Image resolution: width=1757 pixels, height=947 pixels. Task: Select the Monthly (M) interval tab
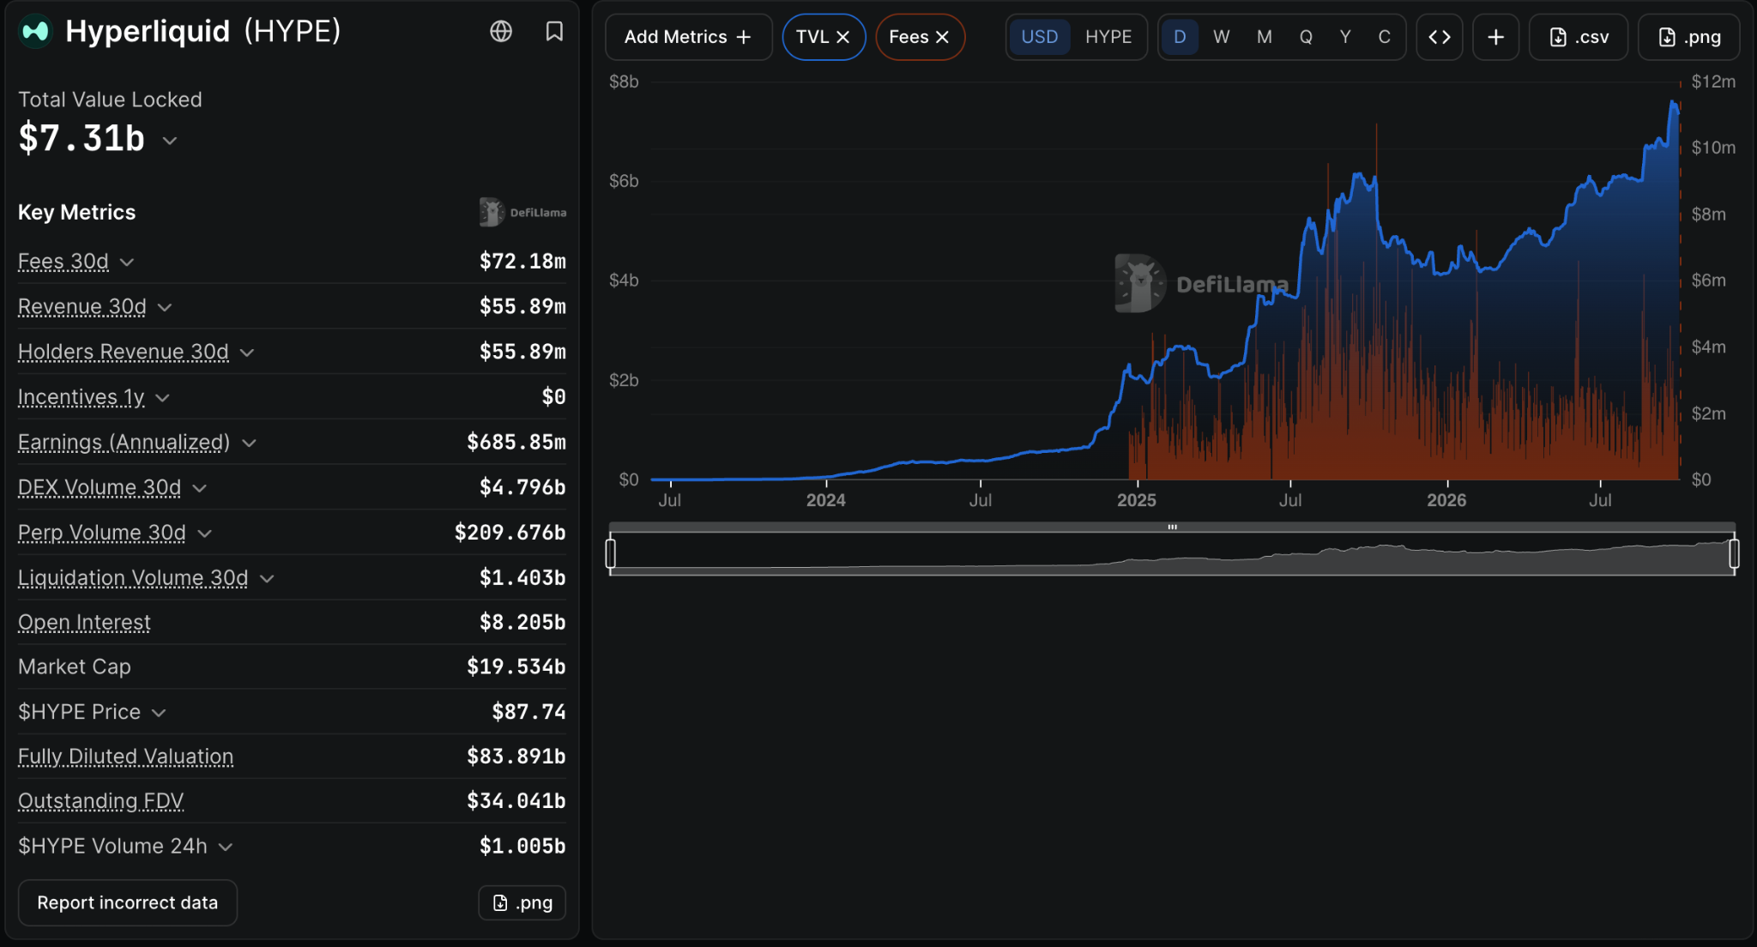[x=1264, y=37]
